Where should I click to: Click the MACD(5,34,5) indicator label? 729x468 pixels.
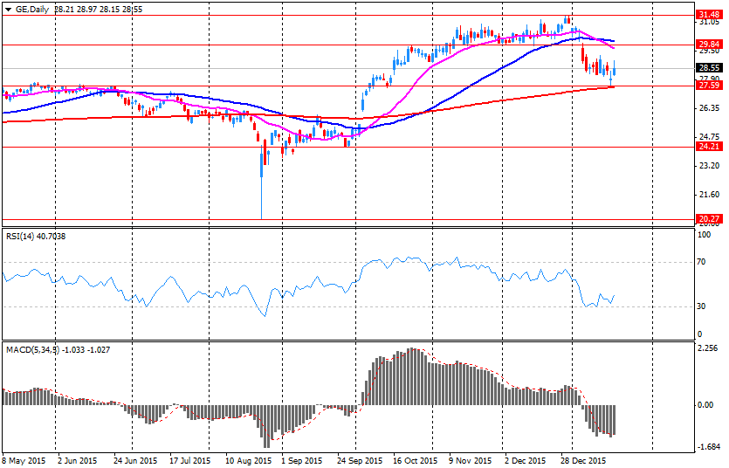tap(31, 349)
